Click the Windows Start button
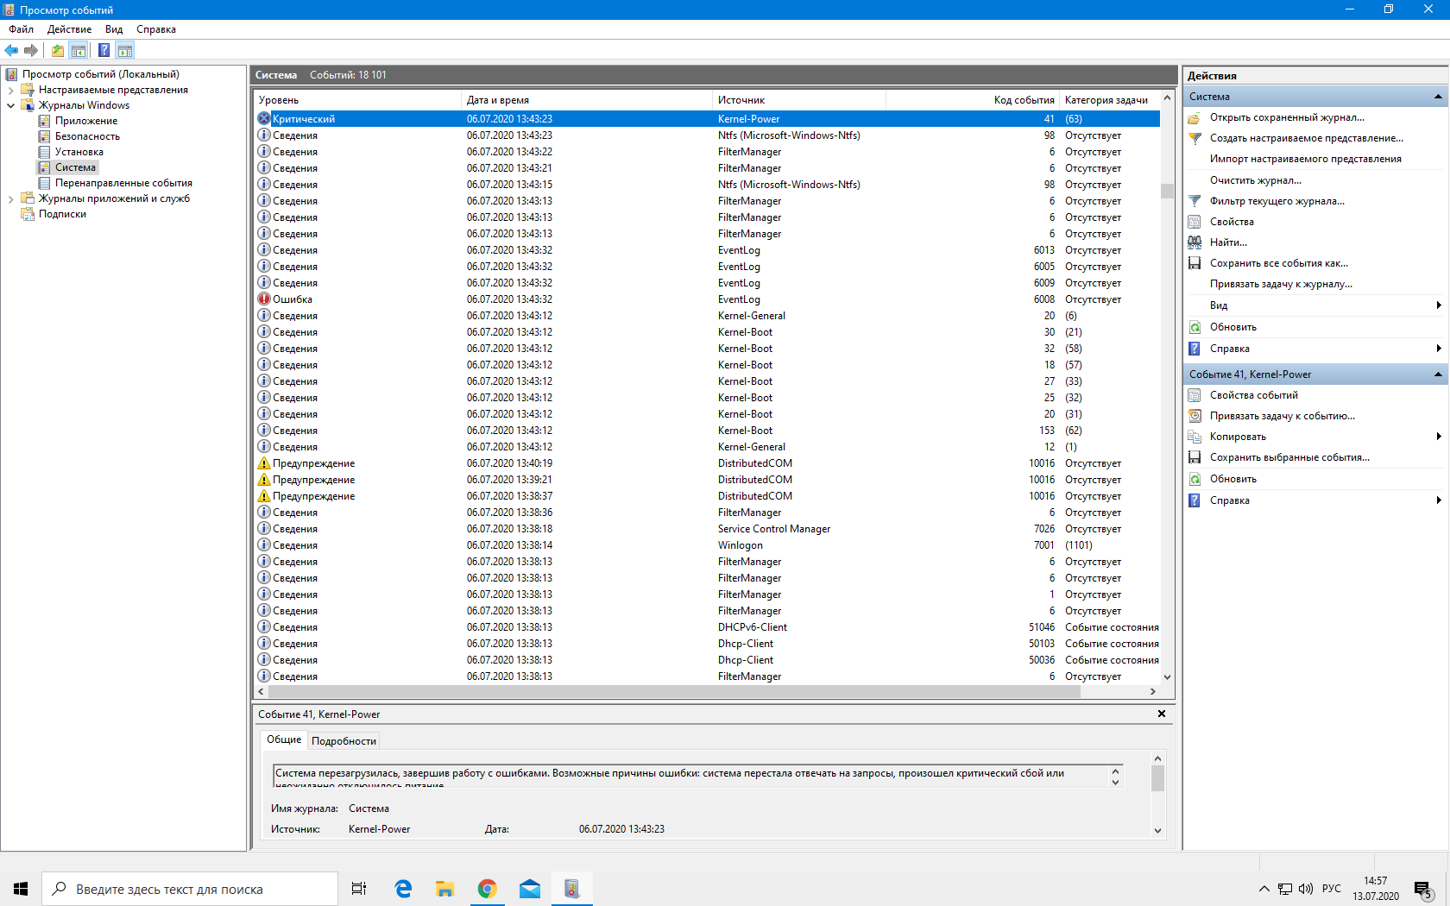Viewport: 1450px width, 906px height. pos(21,889)
